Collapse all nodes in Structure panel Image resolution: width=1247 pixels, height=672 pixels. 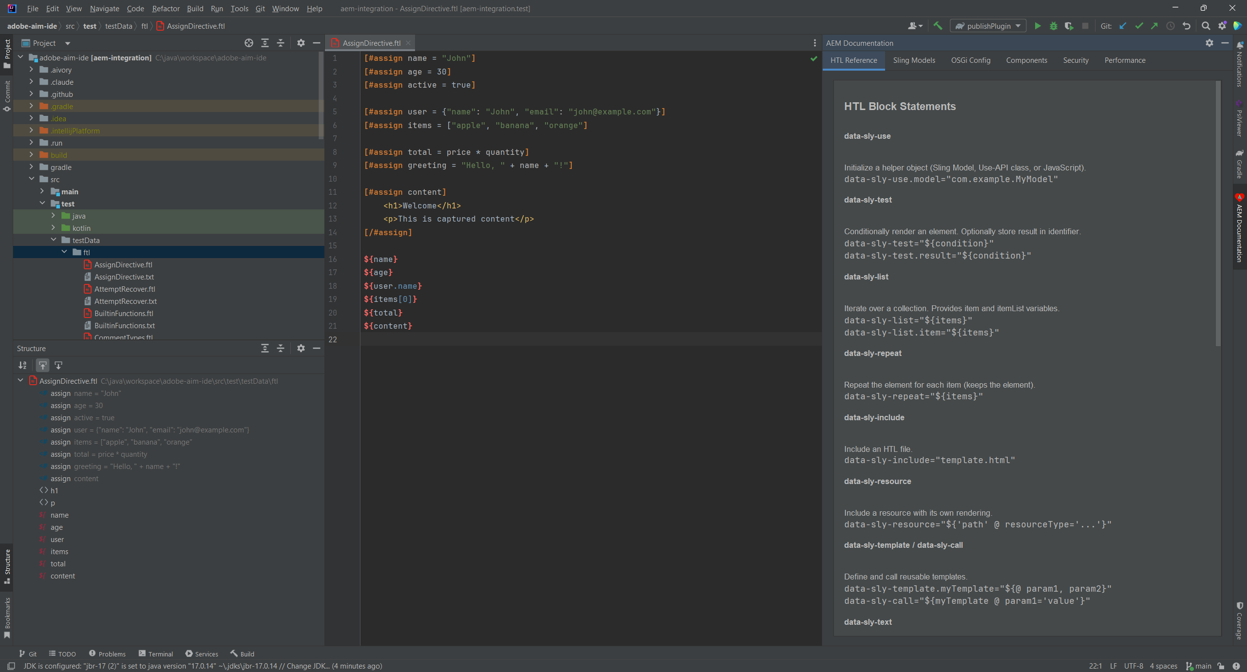coord(281,349)
